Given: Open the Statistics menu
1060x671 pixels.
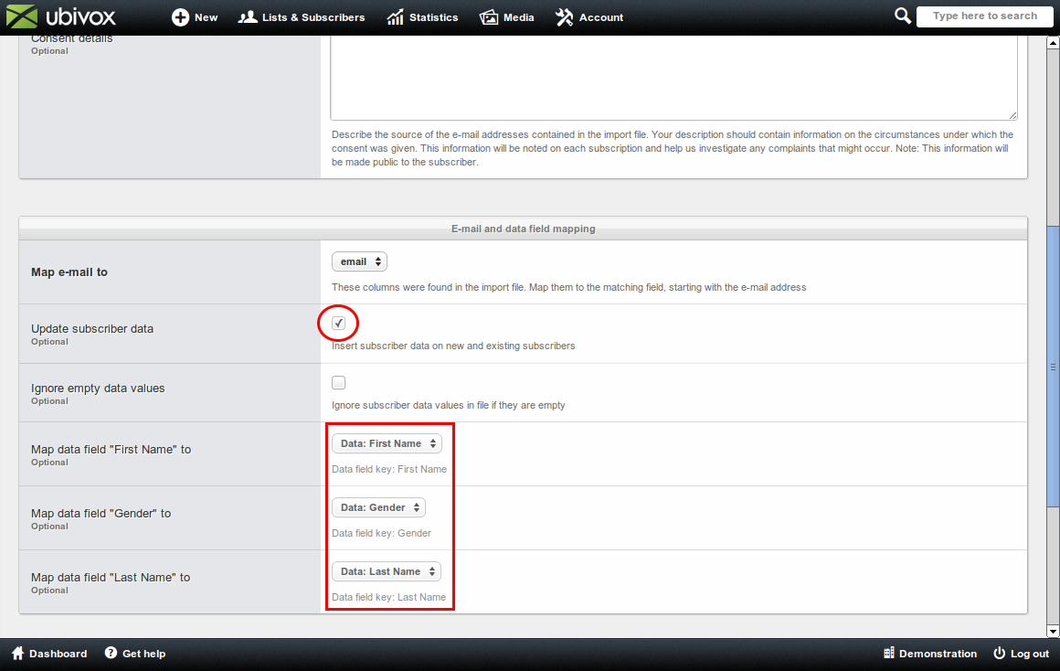Looking at the screenshot, I should coord(422,16).
